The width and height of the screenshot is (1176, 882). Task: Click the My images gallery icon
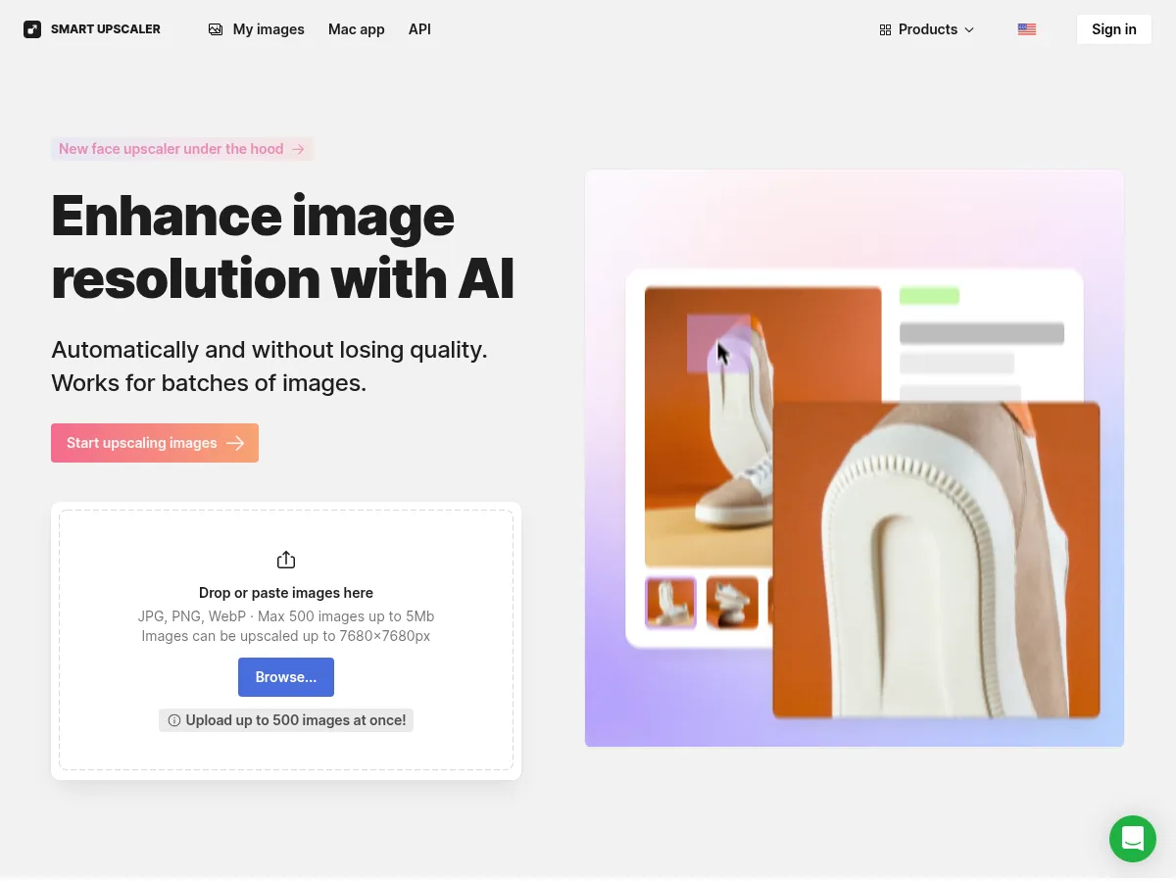tap(216, 29)
